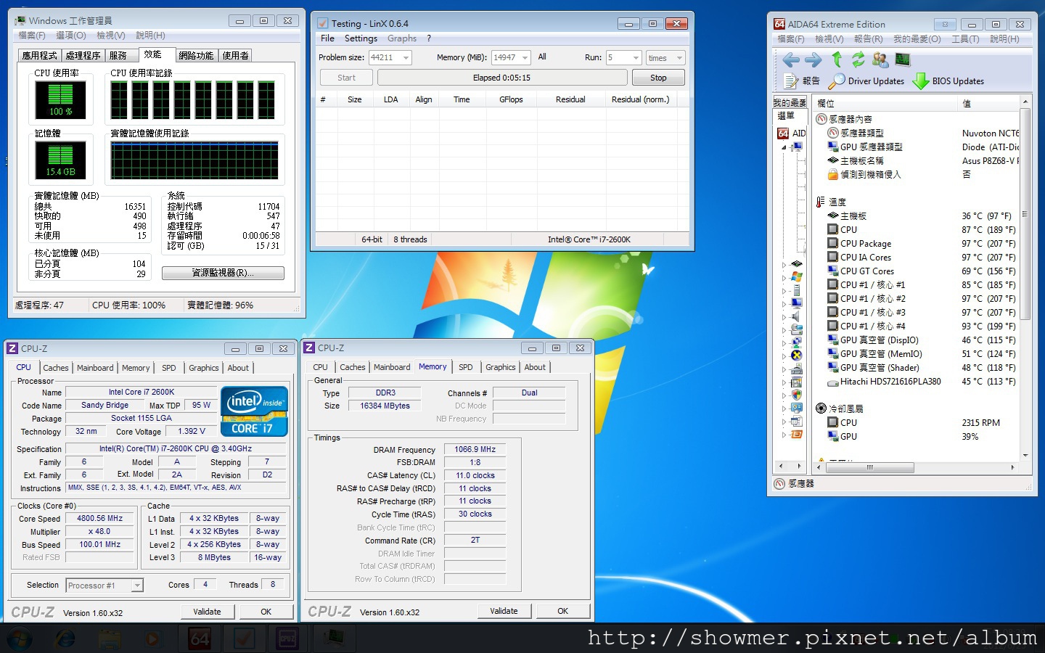Click the greyed Start button in LinX
This screenshot has width=1045, height=653.
pos(346,78)
